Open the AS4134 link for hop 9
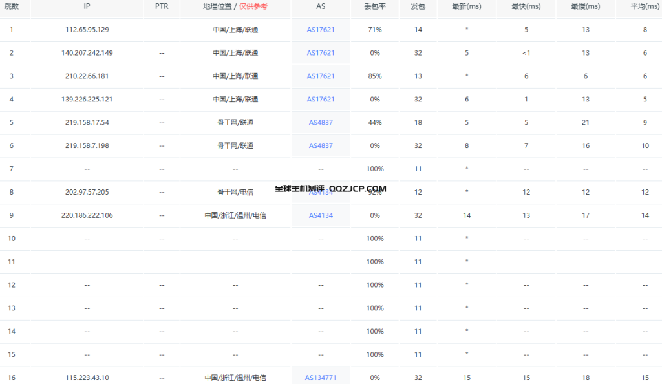Image resolution: width=662 pixels, height=384 pixels. pos(320,215)
